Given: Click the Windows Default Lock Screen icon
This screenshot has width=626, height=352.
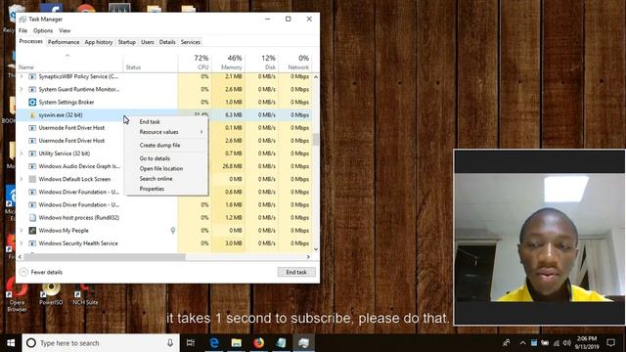Looking at the screenshot, I should pos(32,179).
